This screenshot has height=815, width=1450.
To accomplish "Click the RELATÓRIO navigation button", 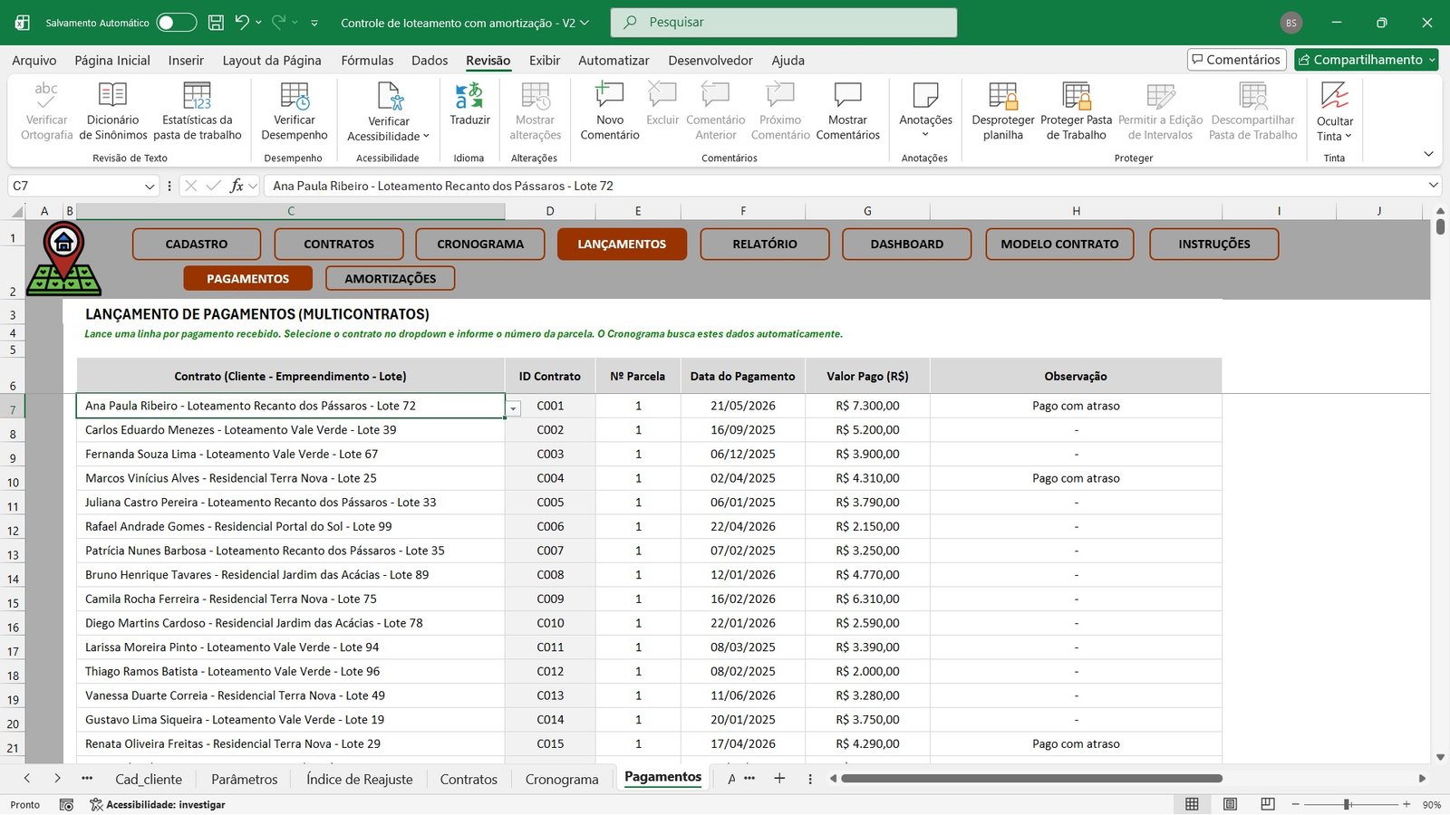I will click(765, 244).
